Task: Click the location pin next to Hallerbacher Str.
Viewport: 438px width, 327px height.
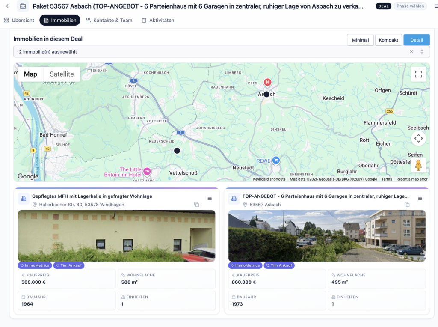Action: pyautogui.click(x=35, y=205)
